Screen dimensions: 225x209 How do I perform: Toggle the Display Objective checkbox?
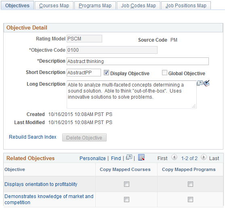pos(106,73)
